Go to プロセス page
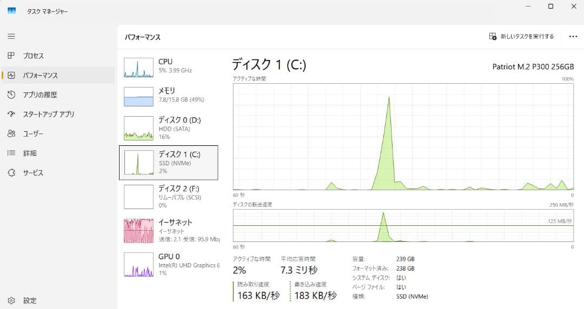584x309 pixels. tap(58, 56)
